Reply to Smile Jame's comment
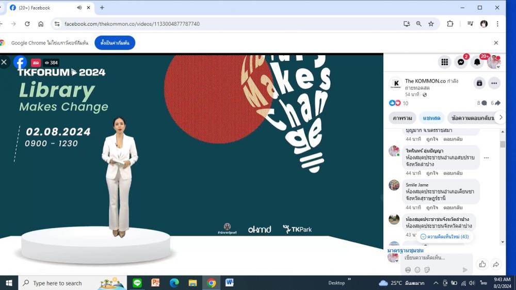Screen dimensions: 516x290 pyautogui.click(x=453, y=208)
